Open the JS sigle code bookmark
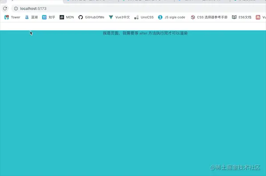Image resolution: width=266 pixels, height=176 pixels. click(x=171, y=17)
